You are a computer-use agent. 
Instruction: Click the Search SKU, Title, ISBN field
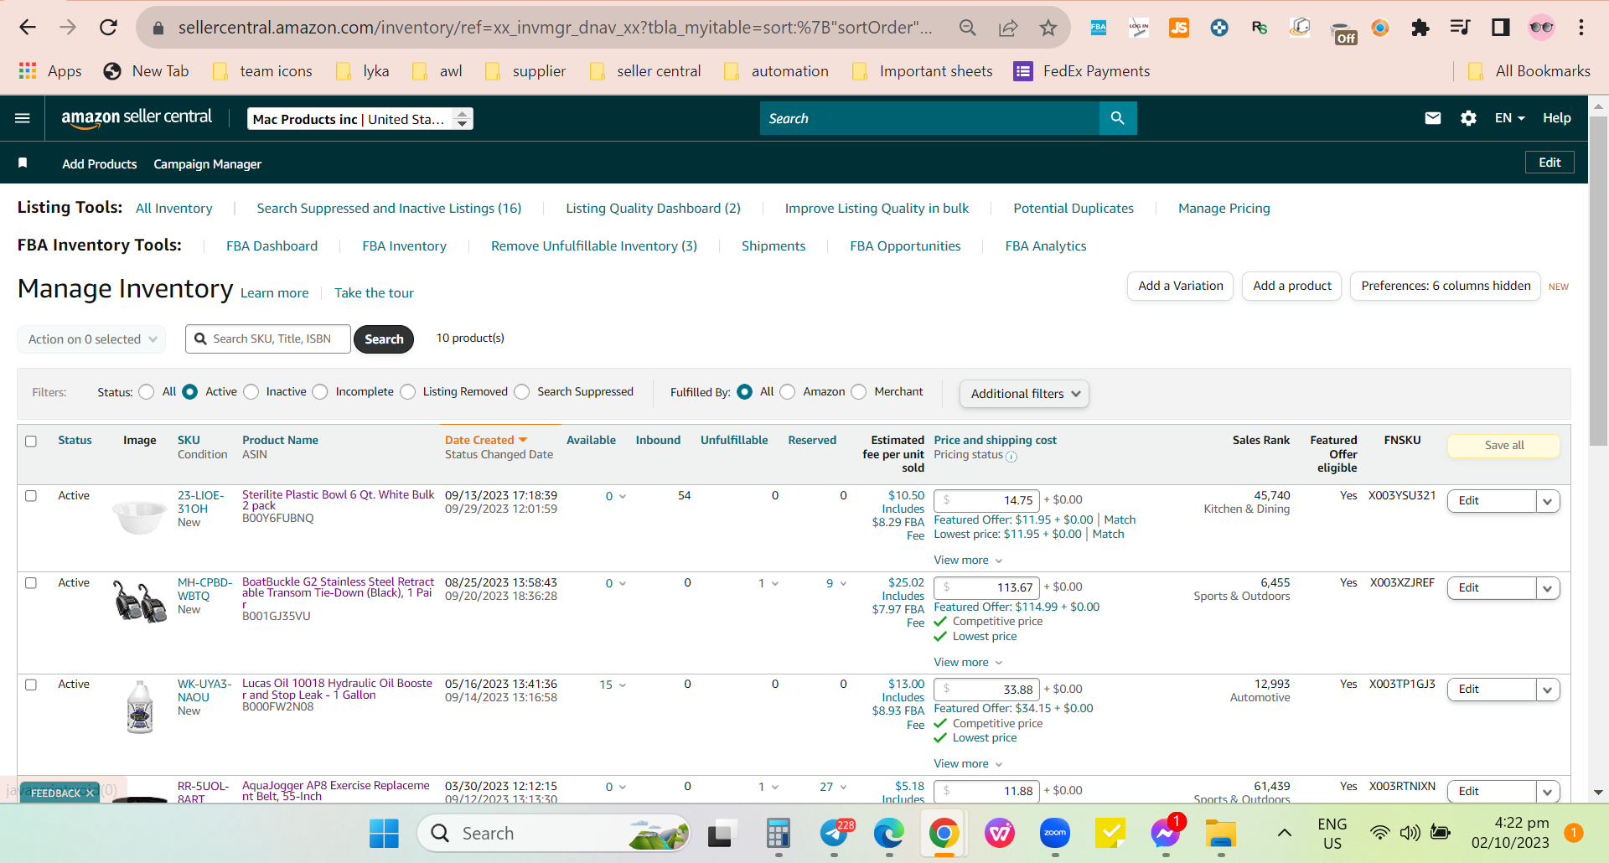[x=268, y=339]
